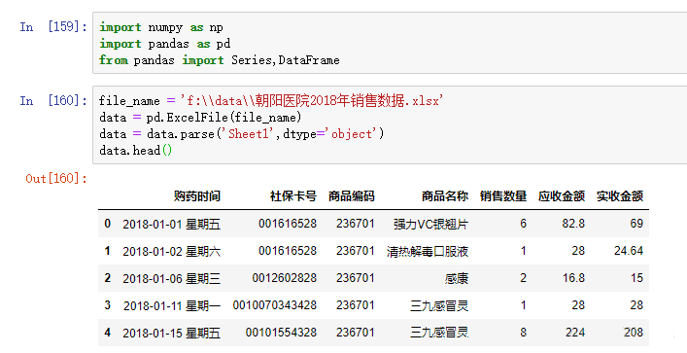Click the 商品名称 column header
The height and width of the screenshot is (353, 687).
(445, 196)
